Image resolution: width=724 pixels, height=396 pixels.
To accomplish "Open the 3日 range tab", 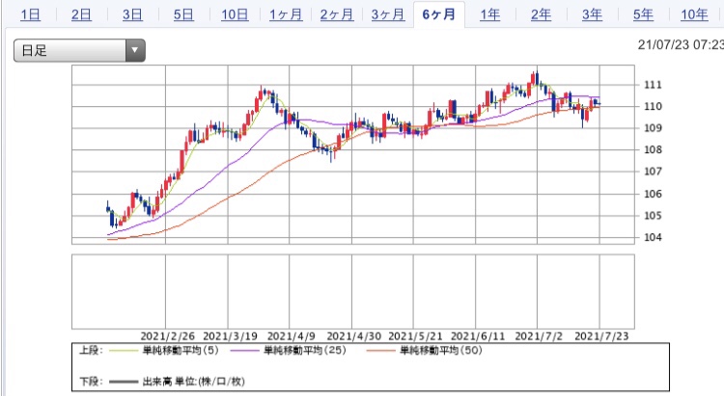I will coord(132,14).
